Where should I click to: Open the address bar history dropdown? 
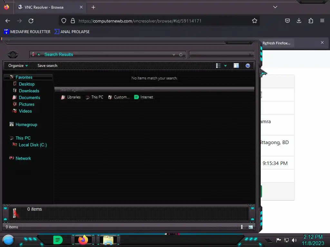click(x=174, y=55)
